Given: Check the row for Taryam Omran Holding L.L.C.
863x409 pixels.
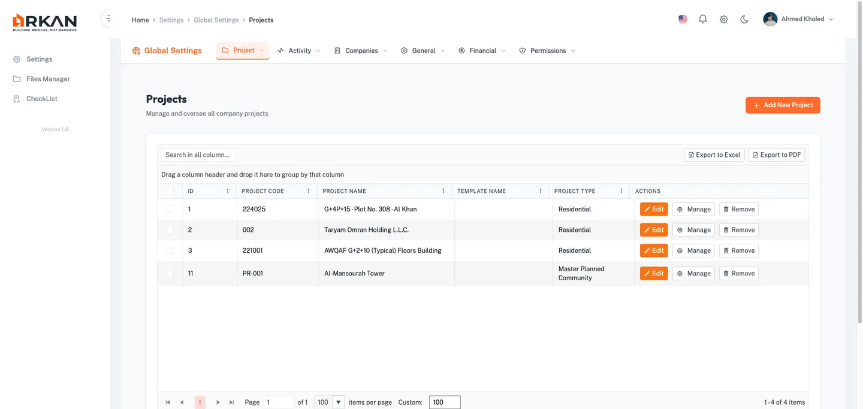Looking at the screenshot, I should point(170,229).
